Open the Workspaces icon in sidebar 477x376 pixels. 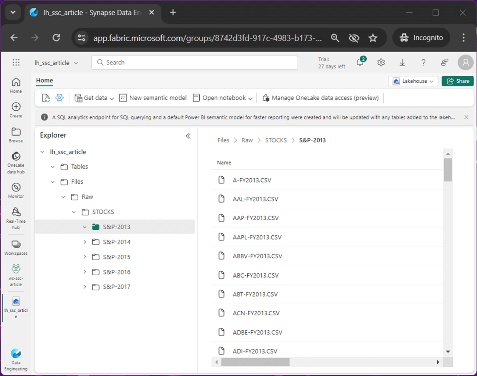(16, 247)
